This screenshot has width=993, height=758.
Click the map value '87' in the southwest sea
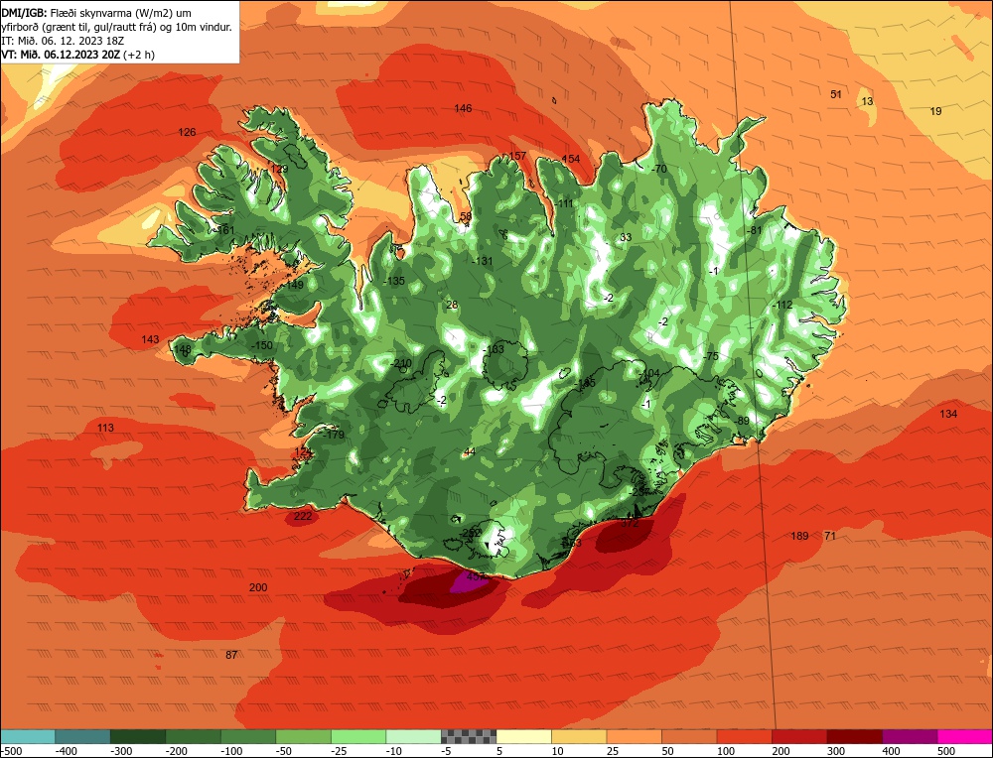pos(231,655)
